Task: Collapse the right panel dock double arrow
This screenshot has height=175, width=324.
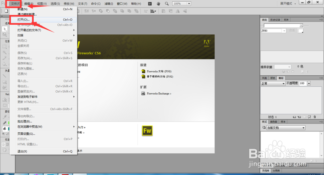Action: coord(322,16)
